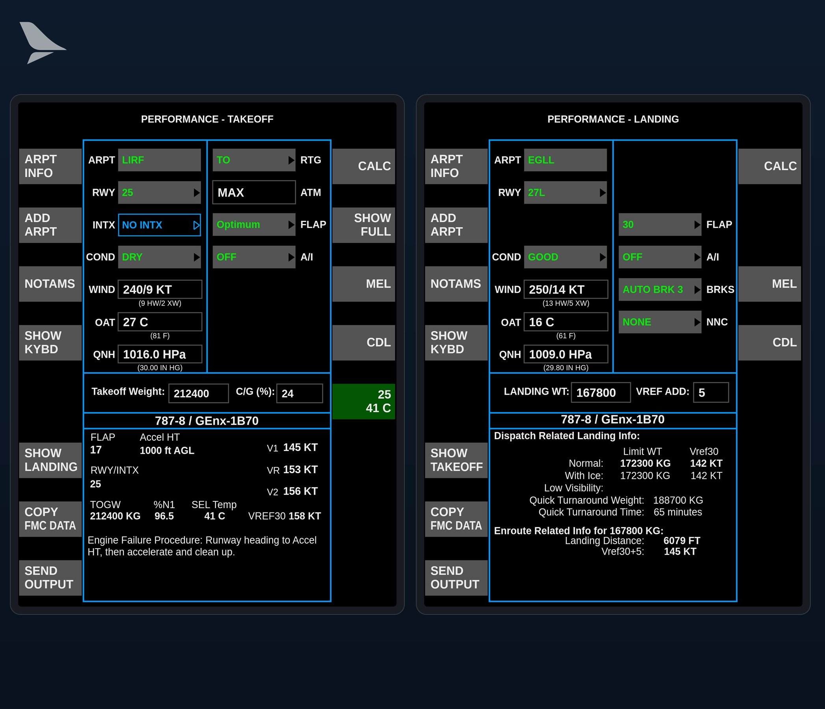This screenshot has height=709, width=825.
Task: Edit landing QNH 1009.0 HPa field
Action: [x=566, y=354]
